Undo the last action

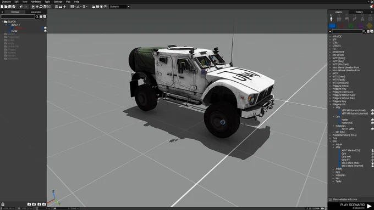pyautogui.click(x=21, y=7)
